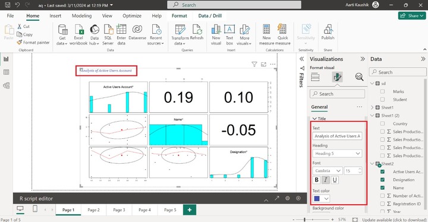The height and width of the screenshot is (222, 428).
Task: Open Data hub in ribbon
Action: pyautogui.click(x=95, y=34)
